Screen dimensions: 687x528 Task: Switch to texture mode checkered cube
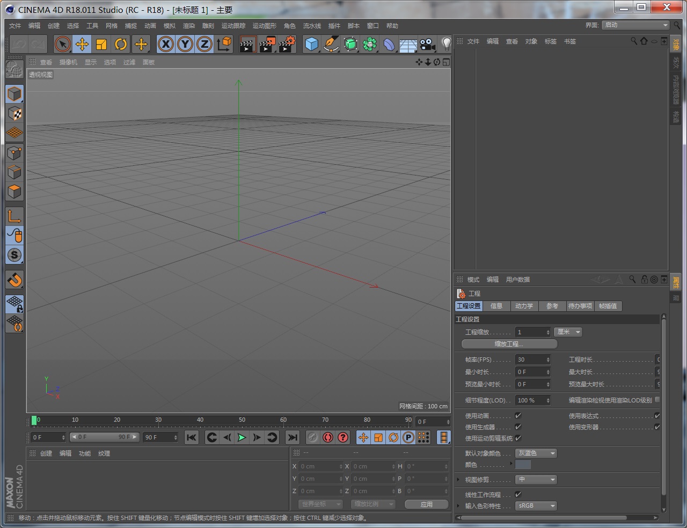click(x=14, y=113)
